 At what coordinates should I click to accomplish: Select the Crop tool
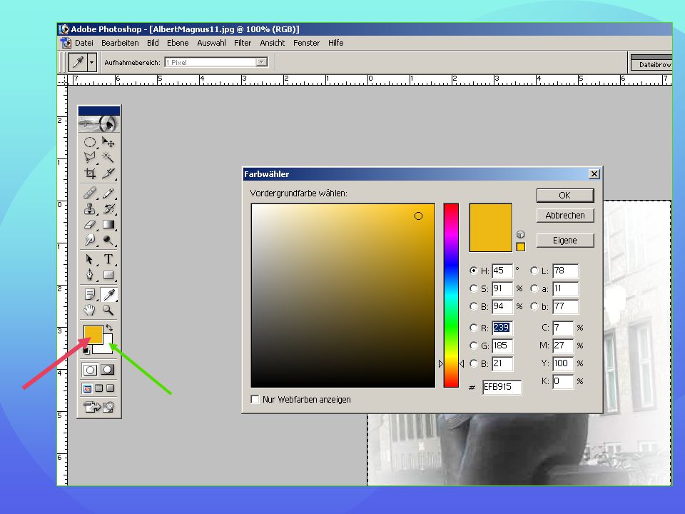point(90,173)
